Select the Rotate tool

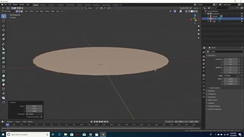(x=3, y=30)
